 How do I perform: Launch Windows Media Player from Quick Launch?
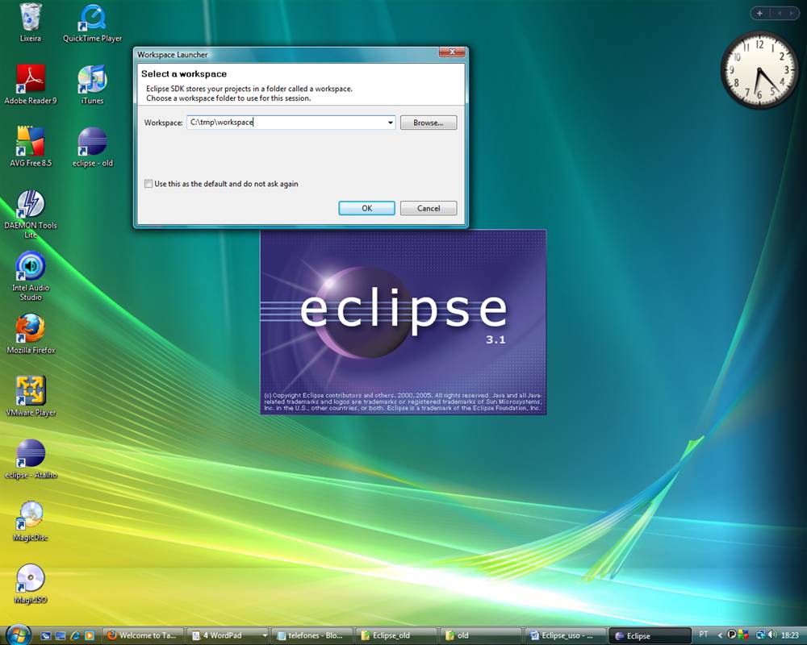[89, 636]
